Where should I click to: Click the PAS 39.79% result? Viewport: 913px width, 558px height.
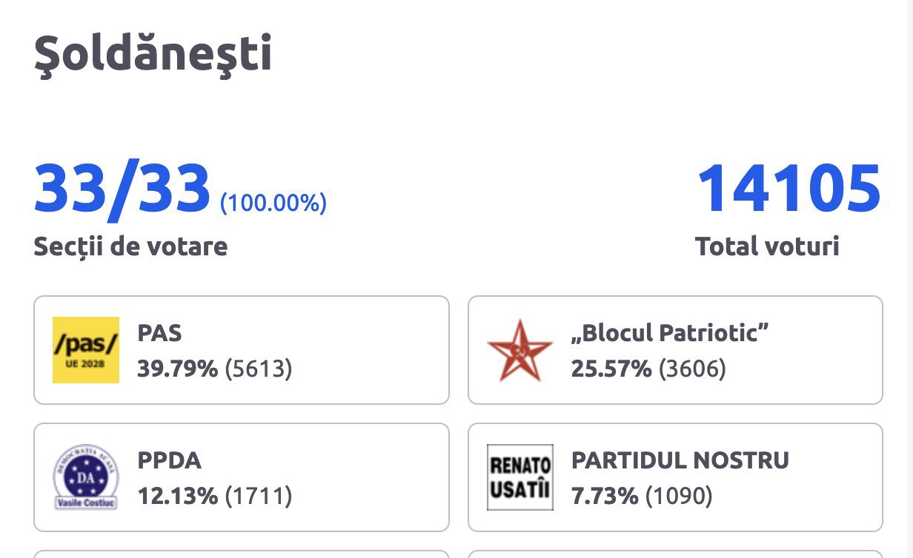point(178,369)
